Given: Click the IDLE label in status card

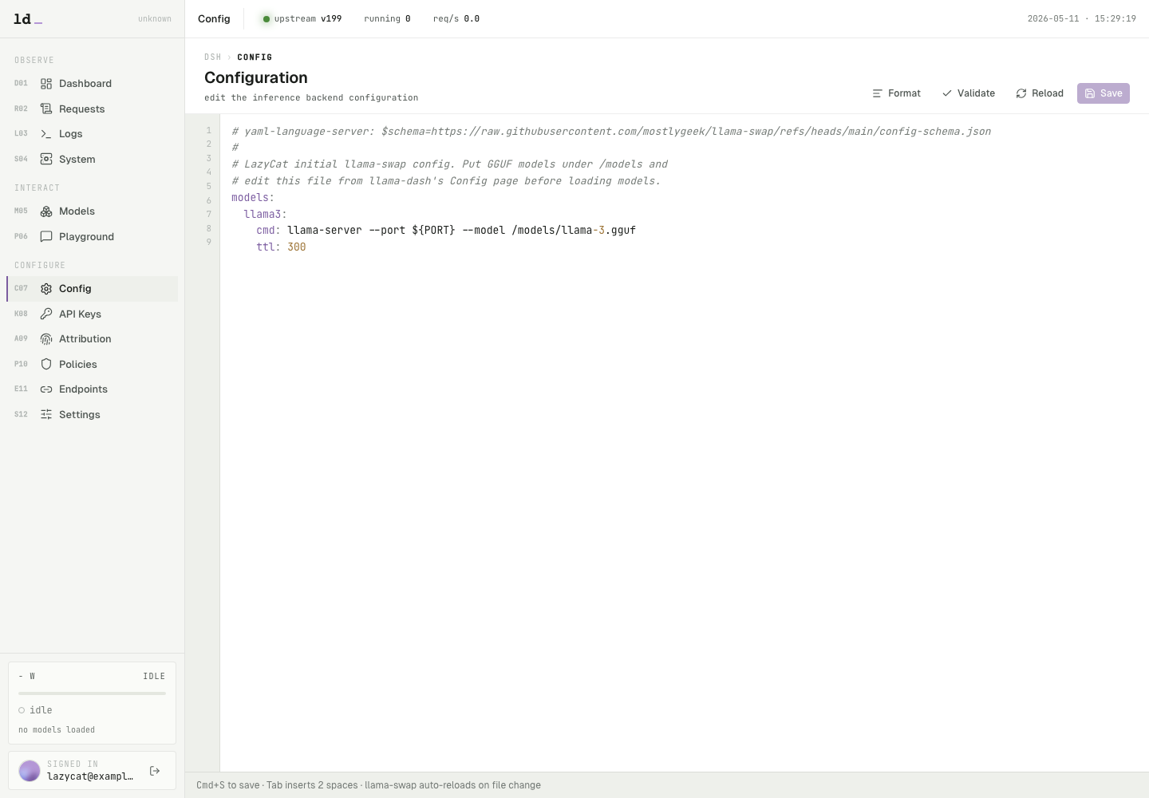Looking at the screenshot, I should coord(154,677).
